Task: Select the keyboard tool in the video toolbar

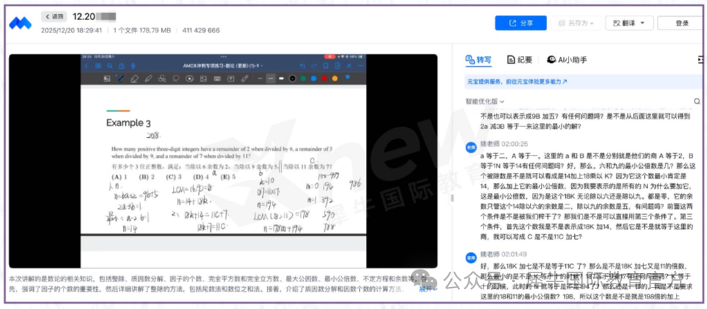Action: pos(217,78)
